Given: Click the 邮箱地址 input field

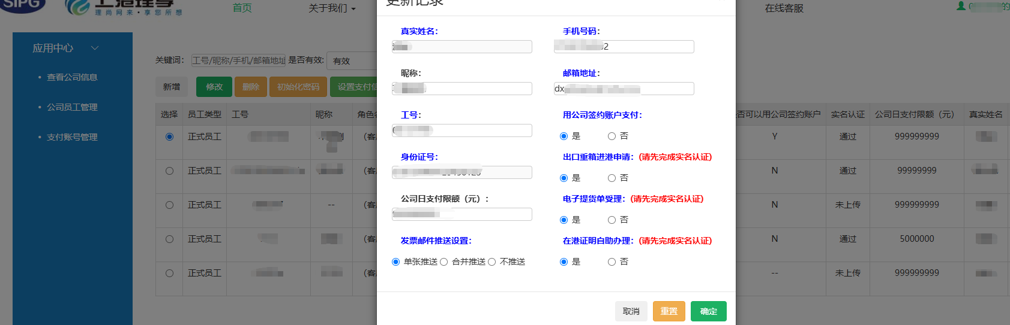Looking at the screenshot, I should click(x=624, y=89).
